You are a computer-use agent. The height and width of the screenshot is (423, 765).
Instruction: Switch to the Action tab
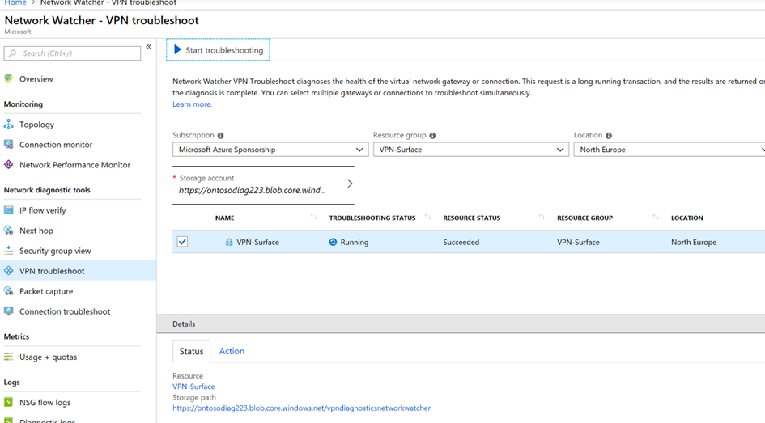[x=232, y=351]
